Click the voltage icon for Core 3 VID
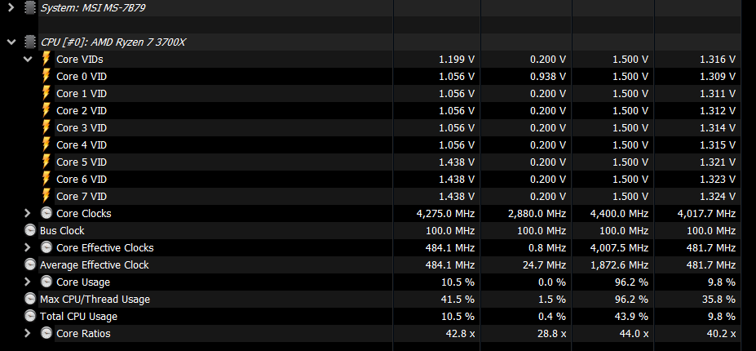Screen dimensions: 756x351 pyautogui.click(x=46, y=127)
